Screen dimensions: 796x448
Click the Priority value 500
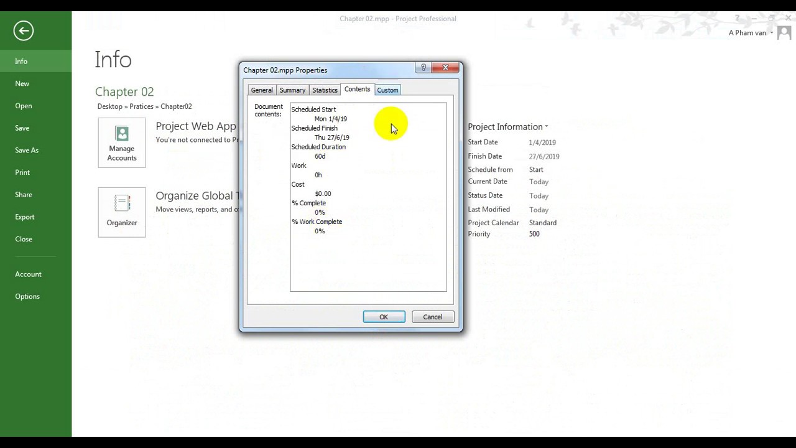click(x=534, y=234)
